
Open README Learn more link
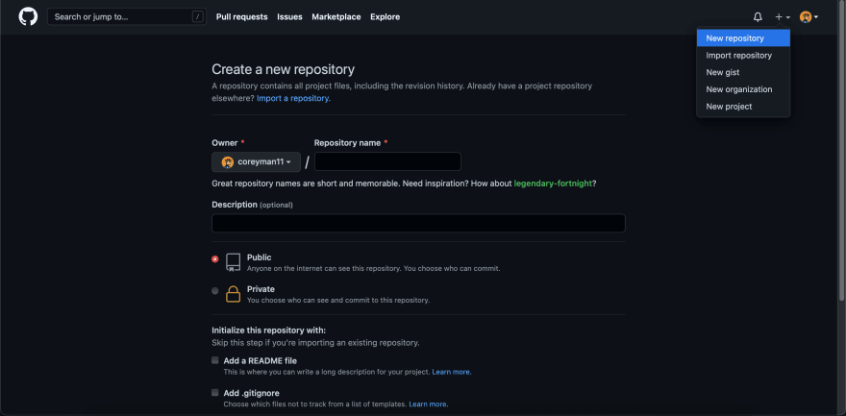tap(452, 372)
